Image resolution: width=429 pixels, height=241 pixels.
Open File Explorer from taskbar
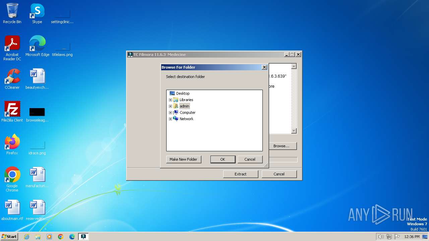pyautogui.click(x=38, y=237)
